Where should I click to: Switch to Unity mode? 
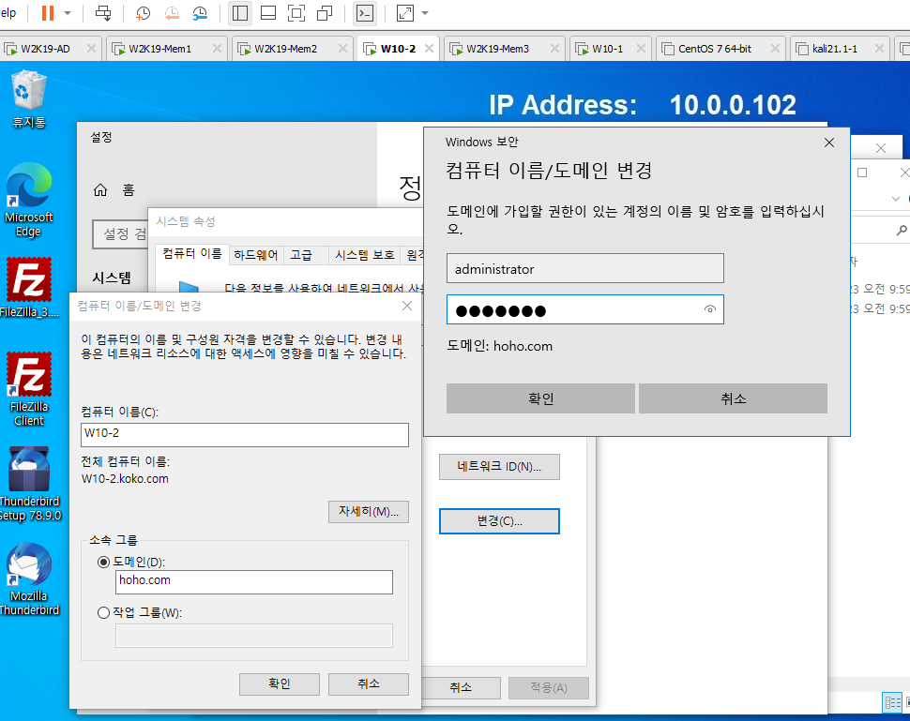[325, 13]
